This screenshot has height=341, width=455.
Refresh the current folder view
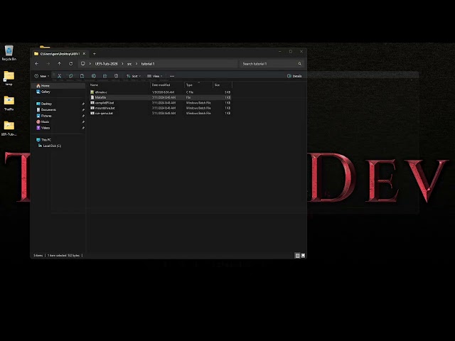71,63
